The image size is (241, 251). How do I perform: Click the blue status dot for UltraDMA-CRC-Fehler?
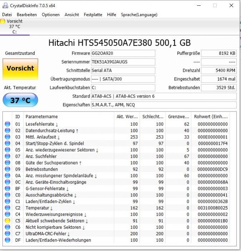[8, 233]
